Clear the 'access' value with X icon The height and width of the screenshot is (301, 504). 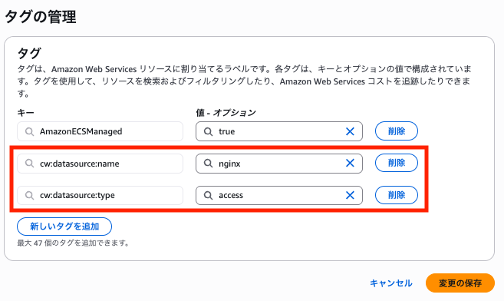[x=350, y=195]
